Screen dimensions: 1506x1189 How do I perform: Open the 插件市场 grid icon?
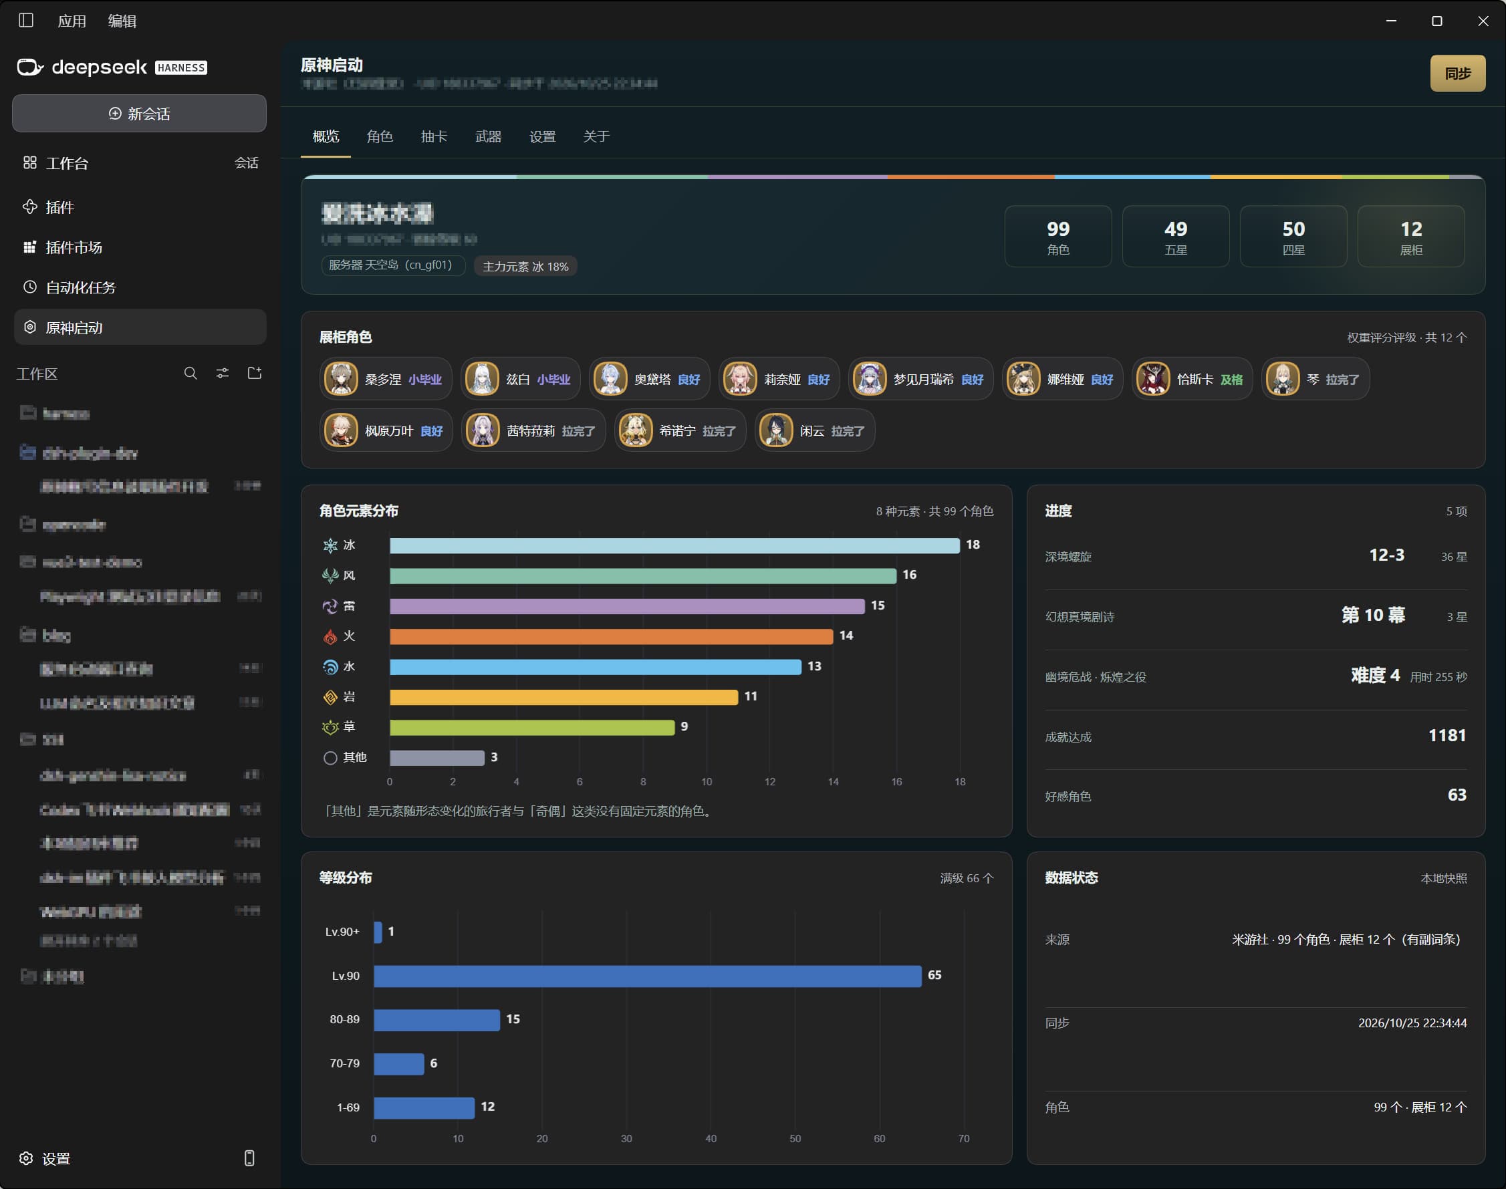30,247
